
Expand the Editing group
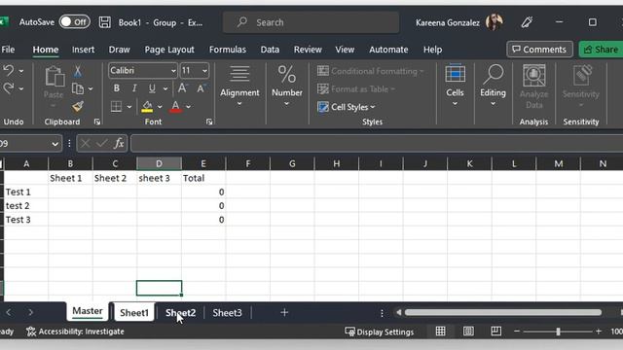click(x=493, y=86)
